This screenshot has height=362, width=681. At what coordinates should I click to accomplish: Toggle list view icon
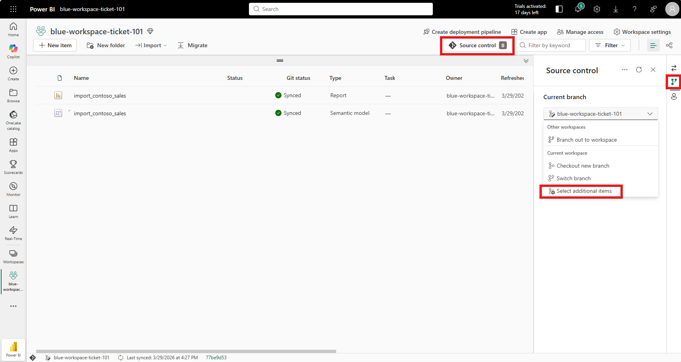pyautogui.click(x=653, y=45)
